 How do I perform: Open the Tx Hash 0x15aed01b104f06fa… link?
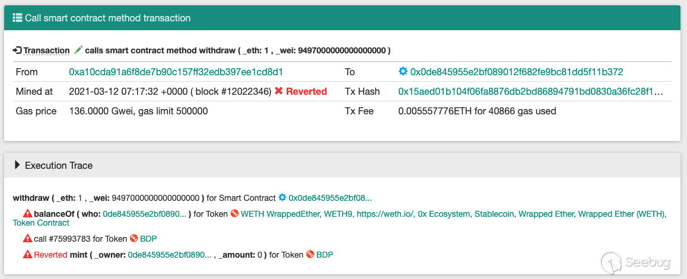pyautogui.click(x=530, y=91)
